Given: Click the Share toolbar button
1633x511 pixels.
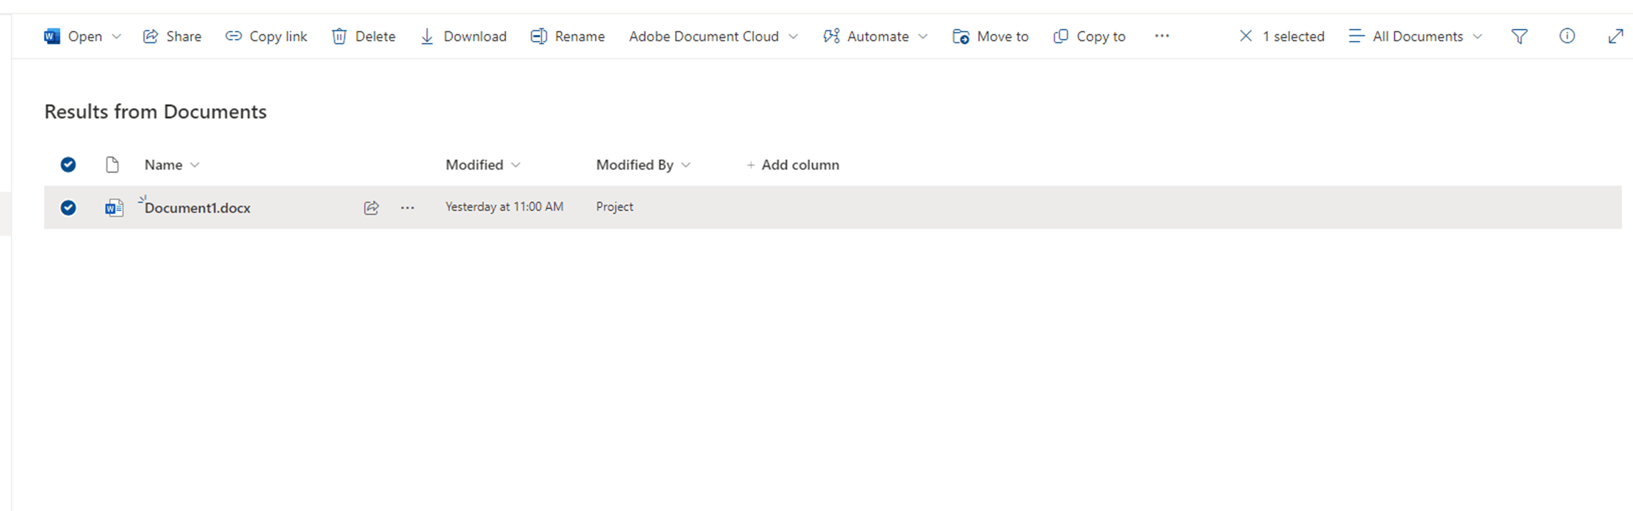Looking at the screenshot, I should point(172,37).
